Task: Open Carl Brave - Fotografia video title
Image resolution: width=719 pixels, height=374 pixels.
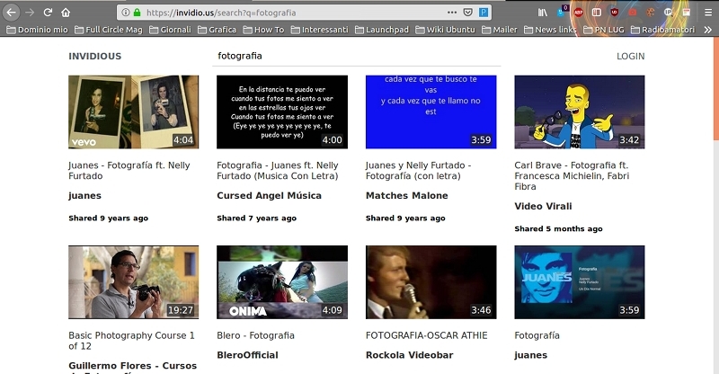Action: [x=572, y=175]
